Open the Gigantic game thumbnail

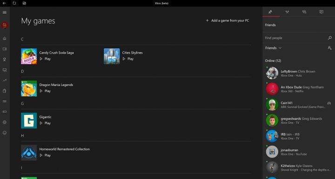click(x=29, y=120)
